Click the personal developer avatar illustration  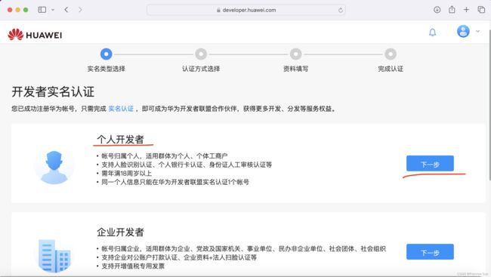pyautogui.click(x=54, y=167)
